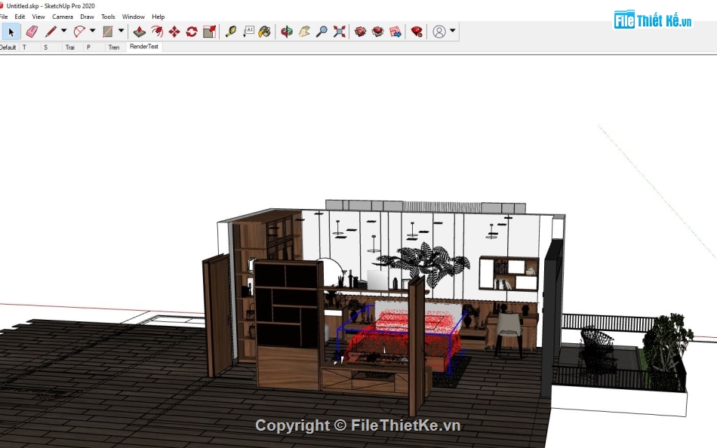This screenshot has height=448, width=717.
Task: Open the Edit menu
Action: click(20, 17)
